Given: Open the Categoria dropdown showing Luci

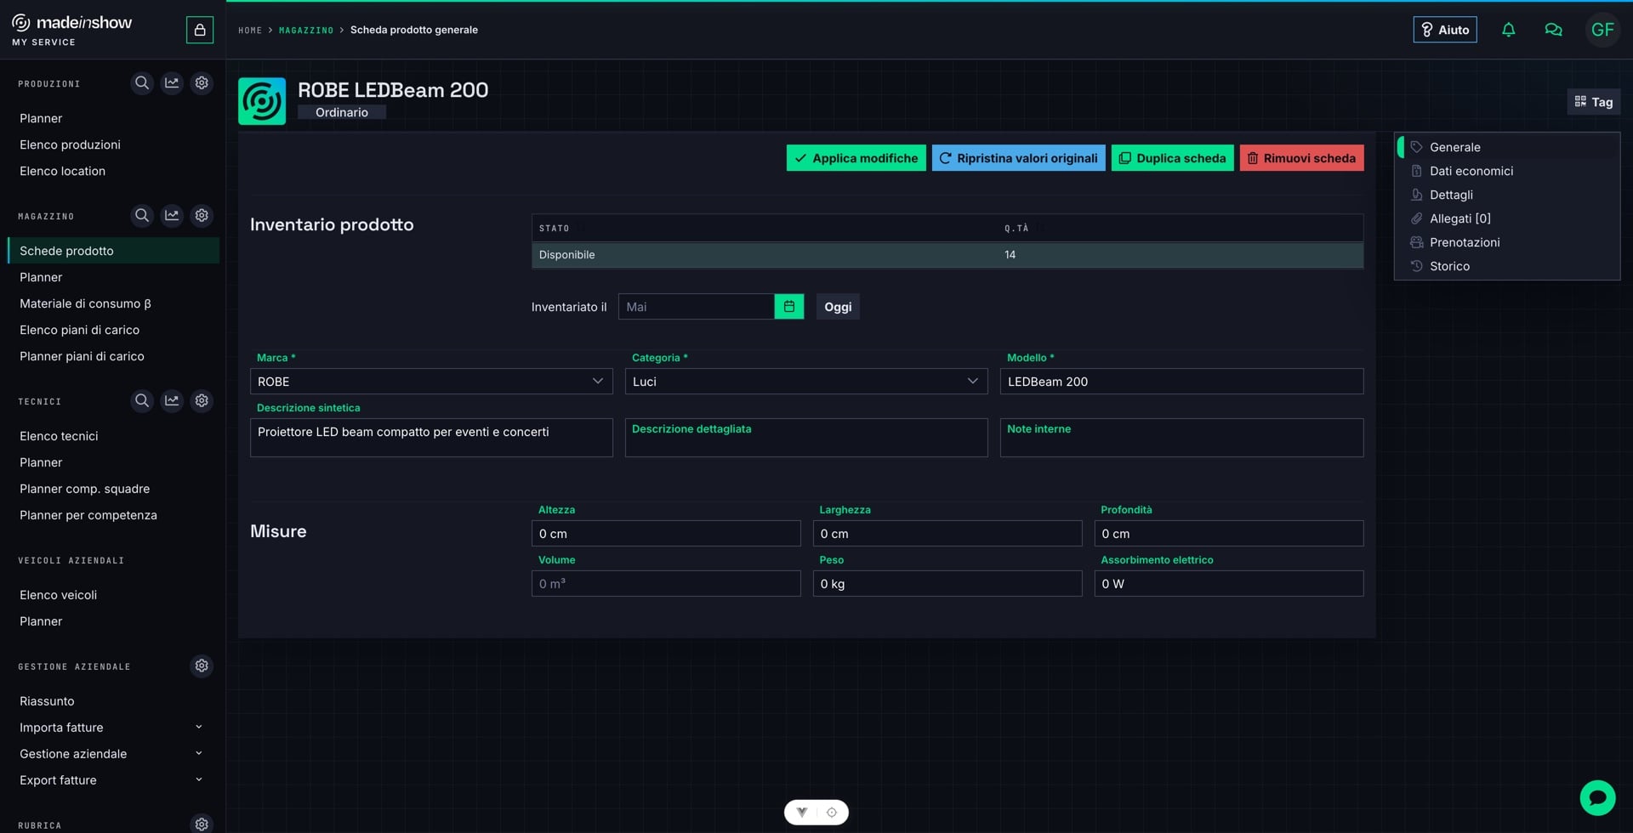Looking at the screenshot, I should click(806, 382).
